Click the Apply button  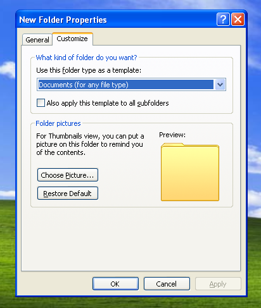[218, 284]
